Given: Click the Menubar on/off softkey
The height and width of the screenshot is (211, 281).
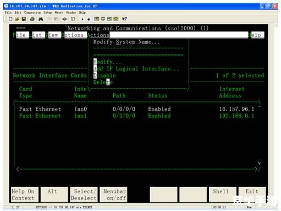Looking at the screenshot, I should pos(113,194).
